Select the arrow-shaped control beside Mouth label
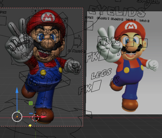Viewport: 162px width, 138px height. [78, 41]
